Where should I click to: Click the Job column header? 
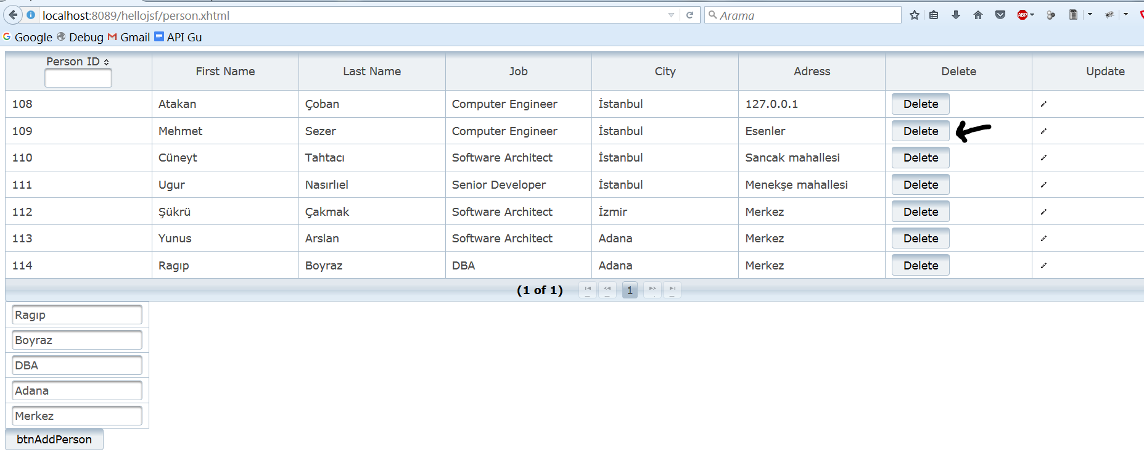pyautogui.click(x=519, y=72)
